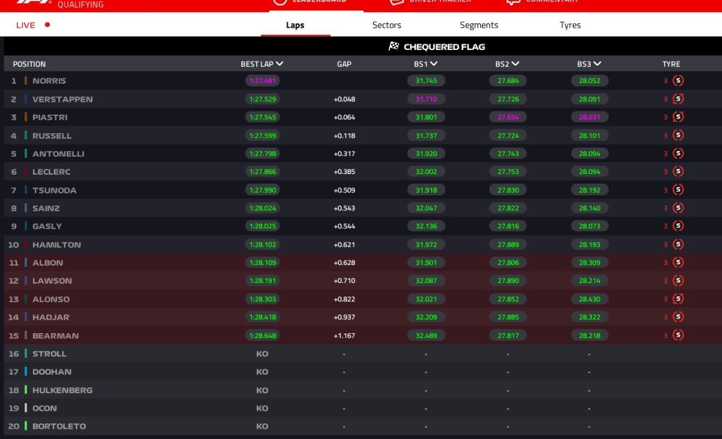Click Verstappen's soft tyre compound icon
The width and height of the screenshot is (722, 439).
678,99
